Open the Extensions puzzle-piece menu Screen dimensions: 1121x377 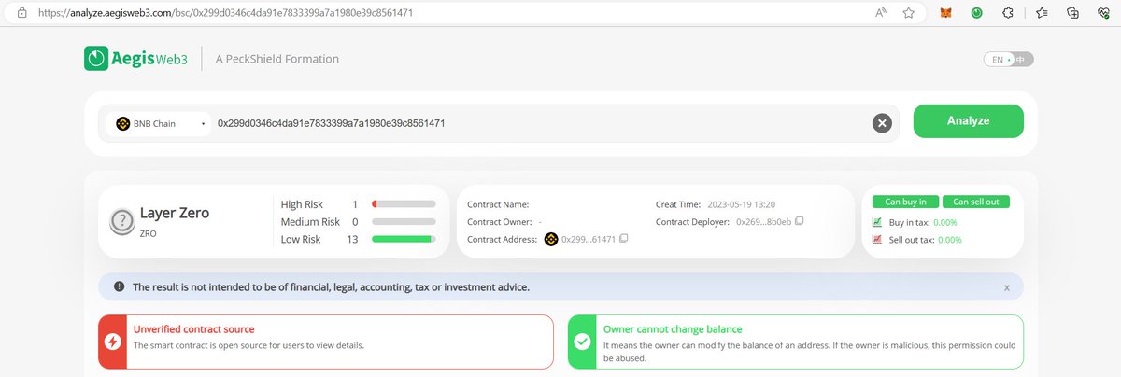pos(1007,13)
